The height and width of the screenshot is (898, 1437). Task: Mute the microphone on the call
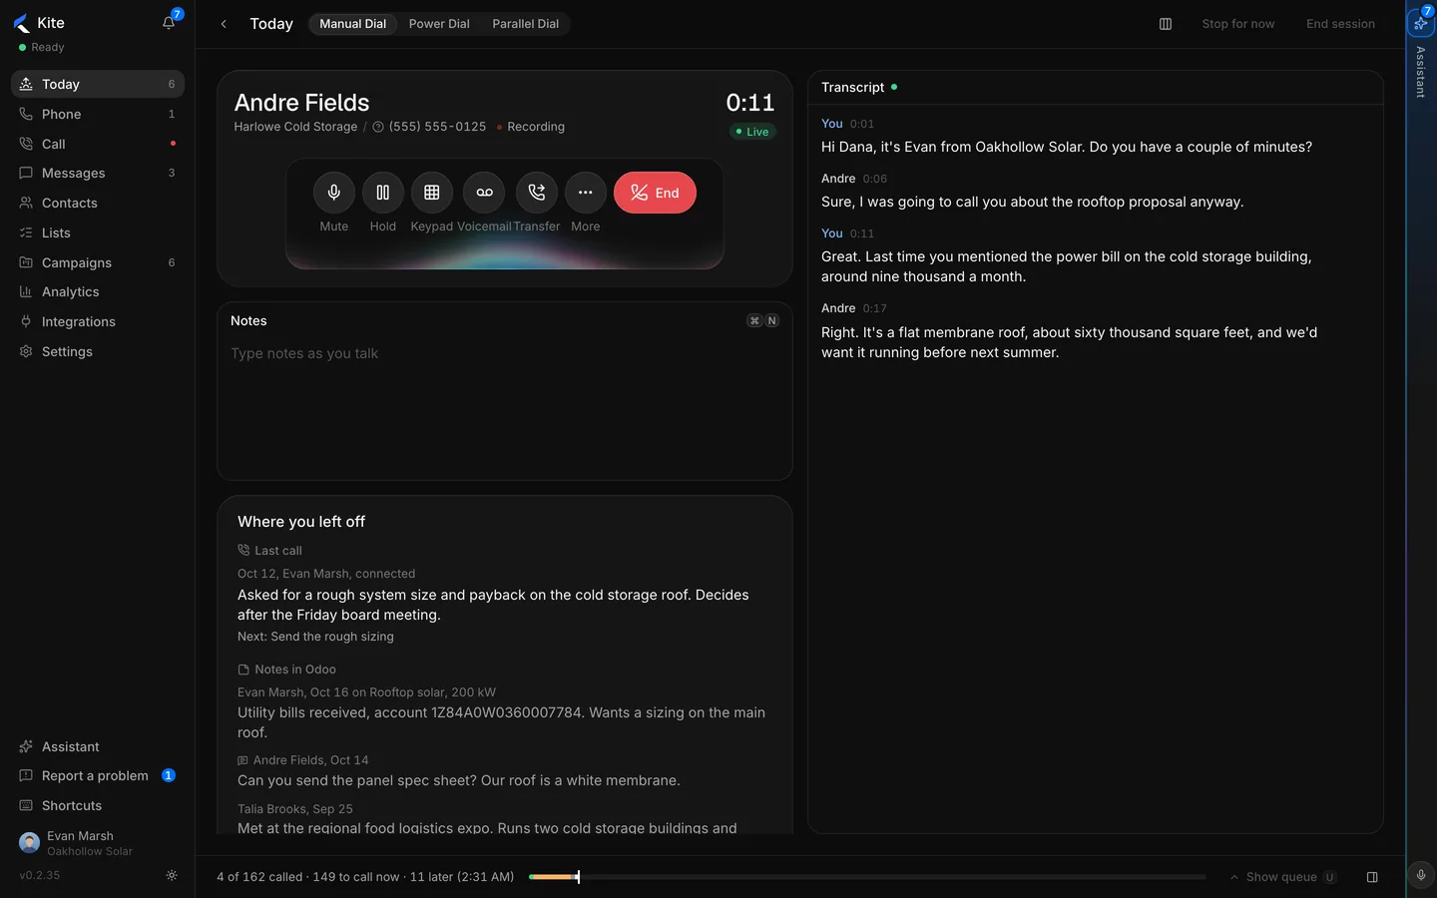tap(334, 193)
